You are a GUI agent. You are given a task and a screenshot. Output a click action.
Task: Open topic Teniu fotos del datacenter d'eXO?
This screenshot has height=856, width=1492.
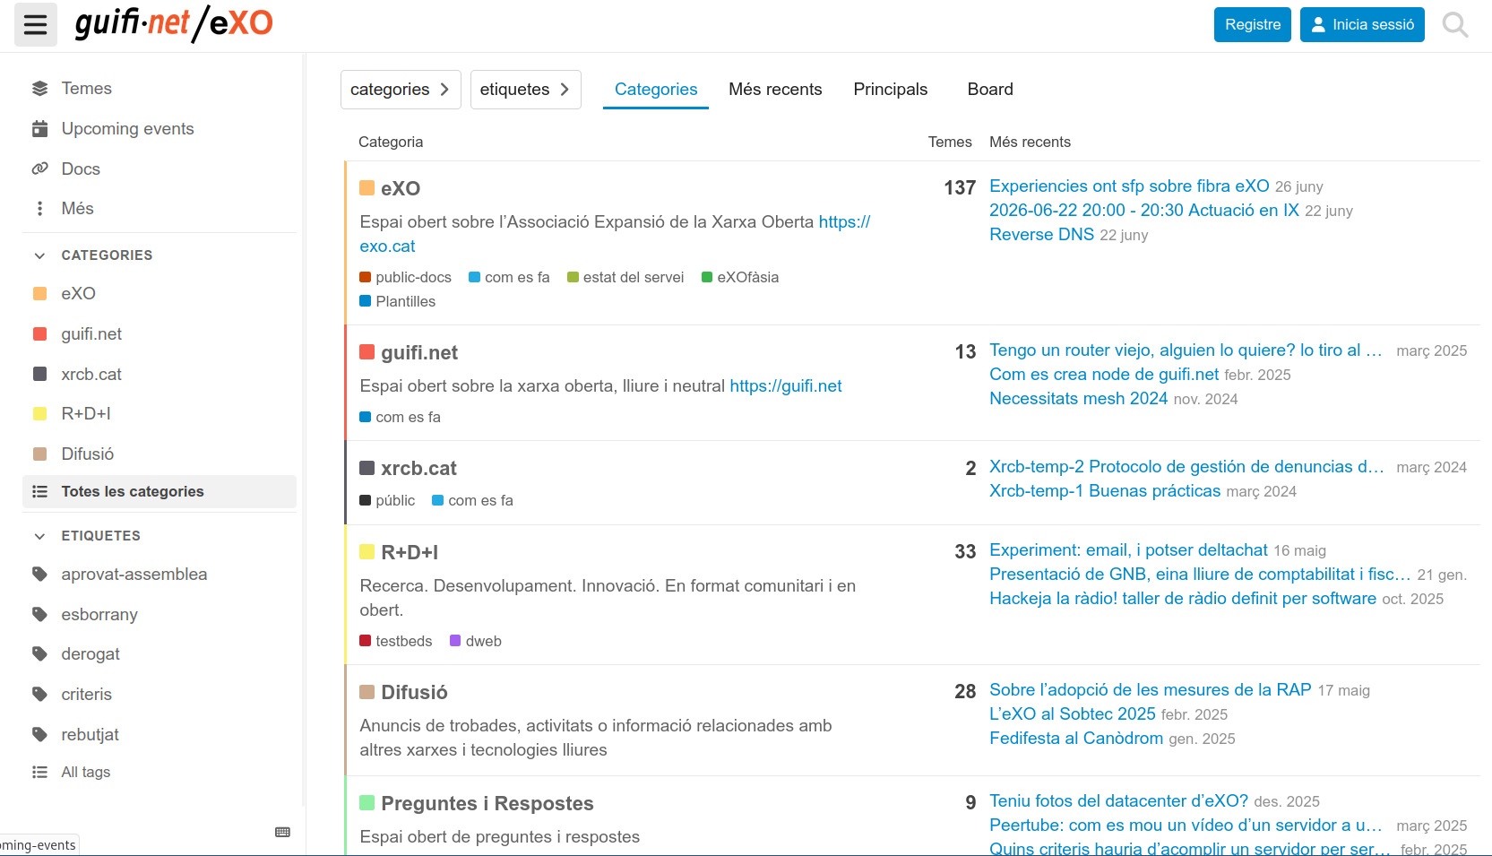1118,801
